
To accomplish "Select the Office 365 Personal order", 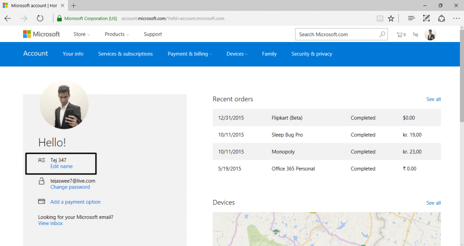I will point(327,169).
